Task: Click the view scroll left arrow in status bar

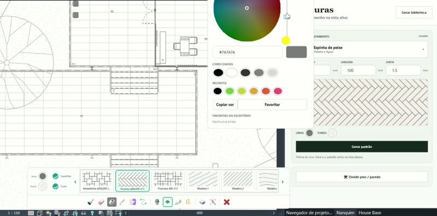Action: [126, 213]
